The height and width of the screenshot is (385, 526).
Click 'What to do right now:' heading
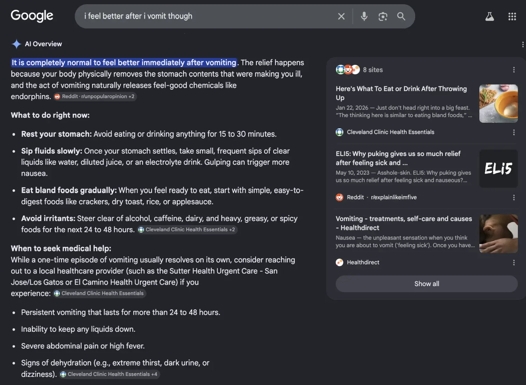tap(50, 115)
